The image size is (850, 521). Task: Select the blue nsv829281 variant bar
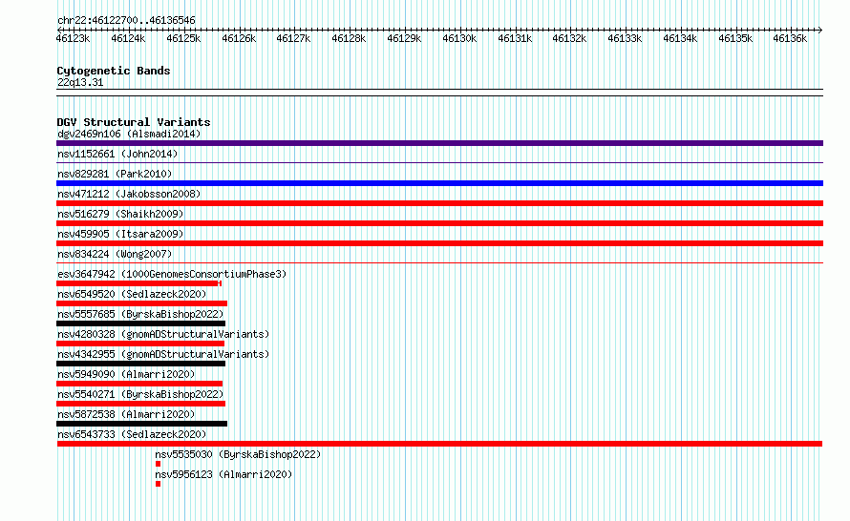click(x=439, y=183)
